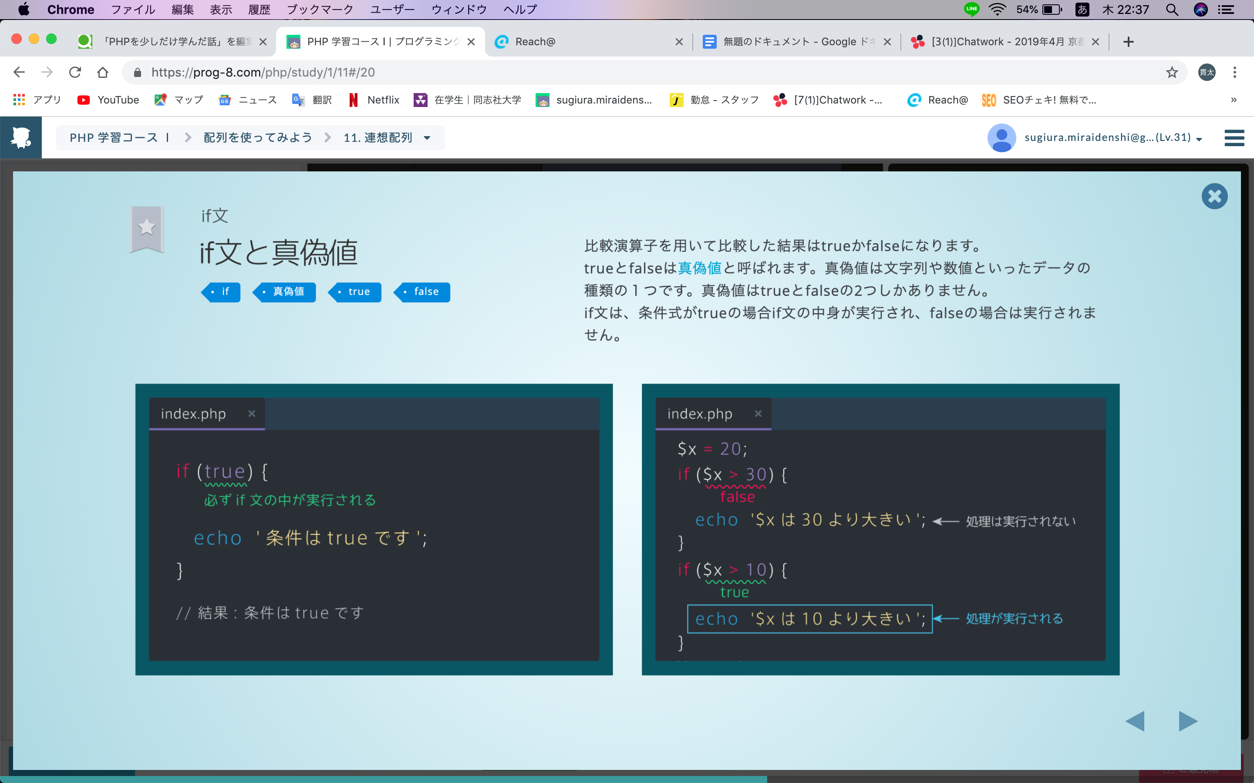Viewport: 1254px width, 783px height.
Task: Bookmark this page with the star icon
Action: pyautogui.click(x=1172, y=73)
